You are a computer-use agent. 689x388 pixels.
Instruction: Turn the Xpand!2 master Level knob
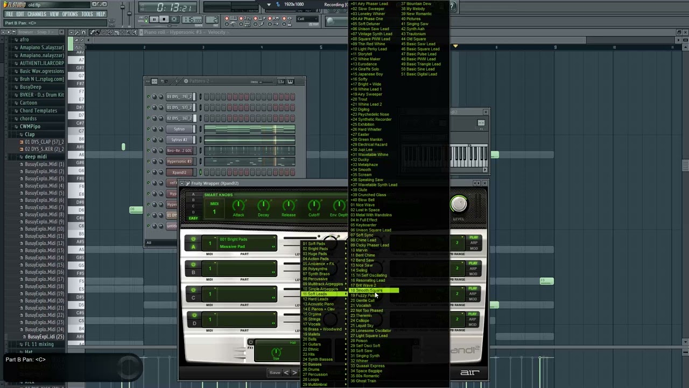click(459, 204)
